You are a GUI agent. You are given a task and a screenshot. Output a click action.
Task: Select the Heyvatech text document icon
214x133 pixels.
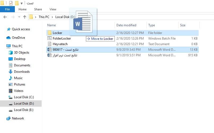click(49, 44)
